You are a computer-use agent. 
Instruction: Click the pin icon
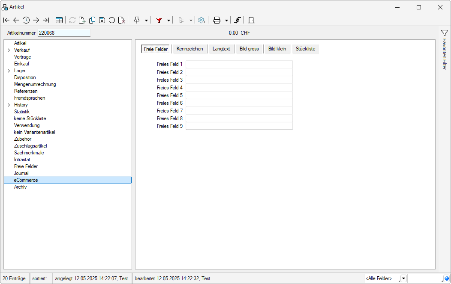[x=137, y=20]
